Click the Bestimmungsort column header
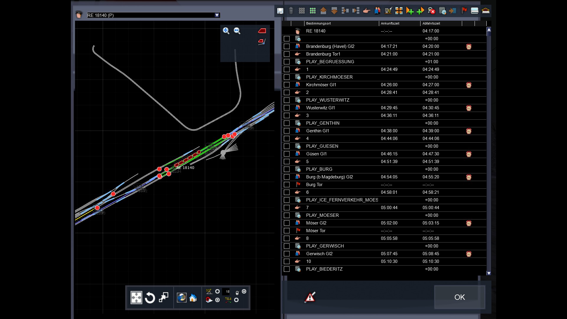 point(318,23)
